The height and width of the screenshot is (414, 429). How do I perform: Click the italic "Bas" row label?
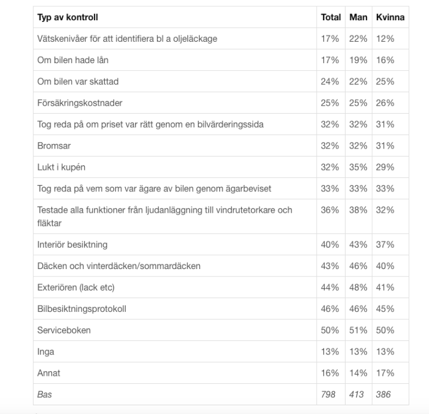(44, 394)
